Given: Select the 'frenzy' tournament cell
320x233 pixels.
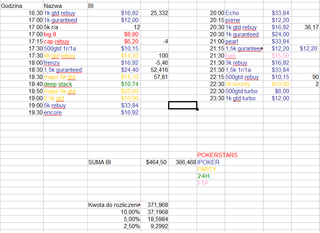Looking at the screenshot, I should click(x=65, y=63).
